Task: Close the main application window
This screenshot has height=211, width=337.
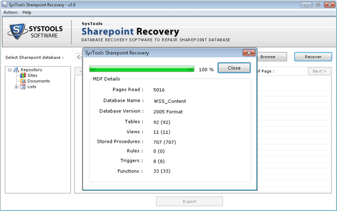Action: (x=330, y=5)
